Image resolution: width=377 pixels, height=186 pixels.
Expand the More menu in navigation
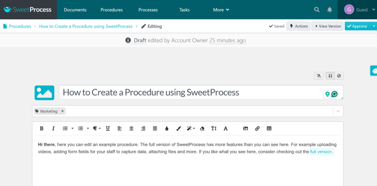coord(221,10)
